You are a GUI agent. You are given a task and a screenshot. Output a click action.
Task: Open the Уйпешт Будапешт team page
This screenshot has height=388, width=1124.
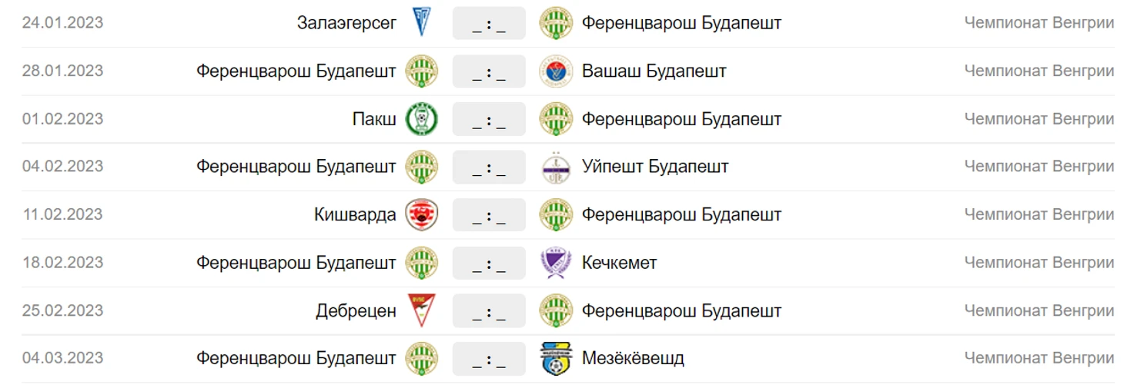click(x=654, y=167)
